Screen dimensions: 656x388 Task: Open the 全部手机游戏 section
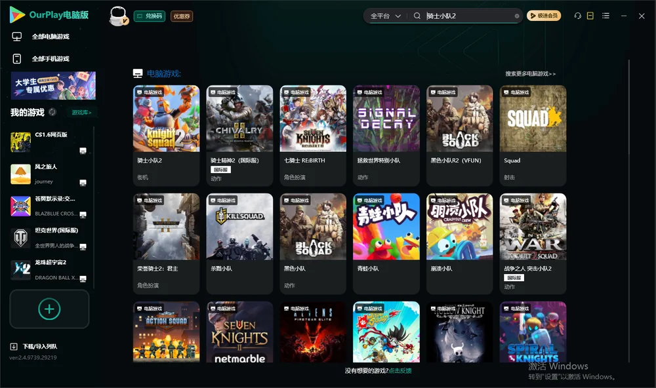(x=51, y=58)
